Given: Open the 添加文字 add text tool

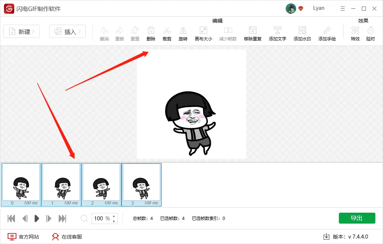Looking at the screenshot, I should click(x=277, y=31).
